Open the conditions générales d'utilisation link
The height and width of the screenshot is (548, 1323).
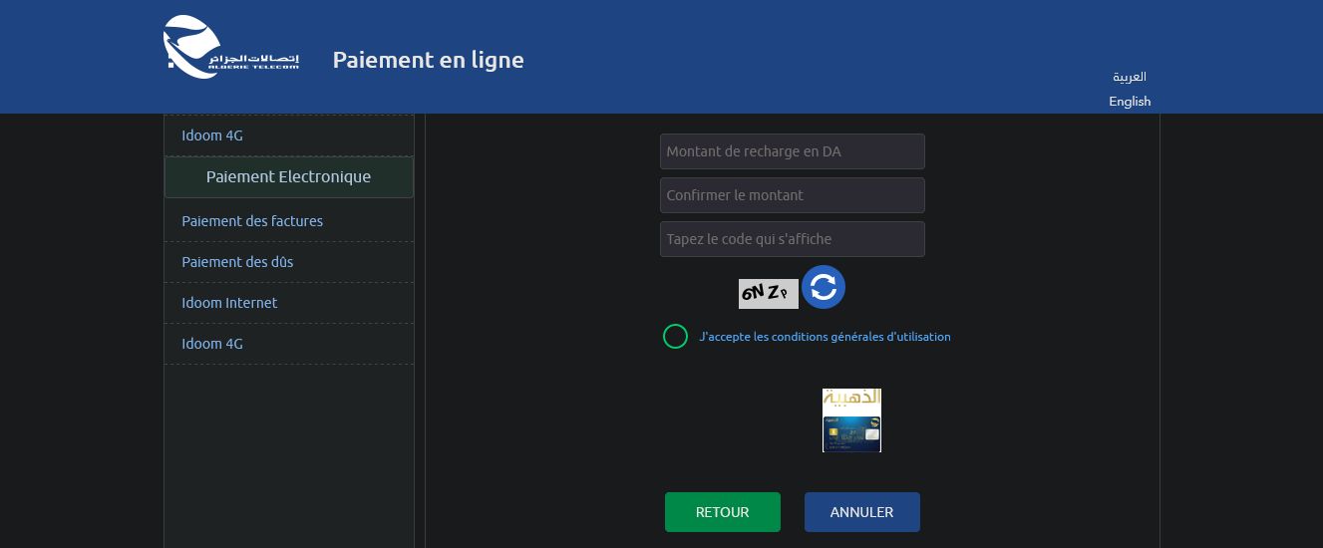click(826, 337)
